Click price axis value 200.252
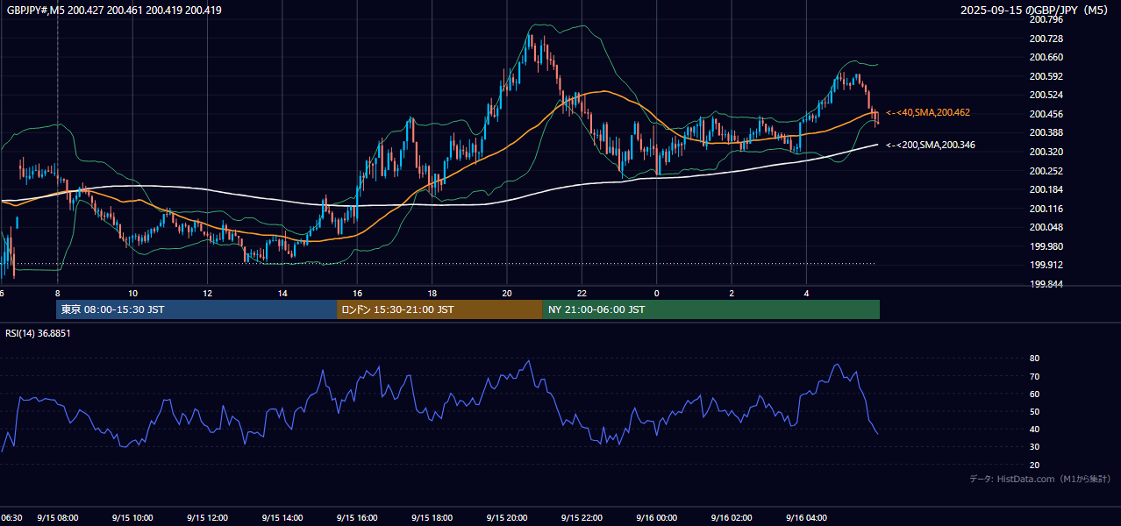Screen dimensions: 1121x526 click(x=1046, y=171)
